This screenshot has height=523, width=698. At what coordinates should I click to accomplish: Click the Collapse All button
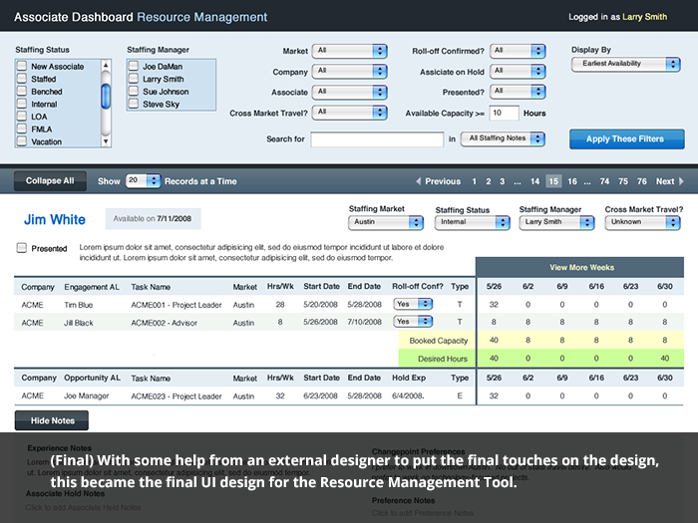pos(50,181)
